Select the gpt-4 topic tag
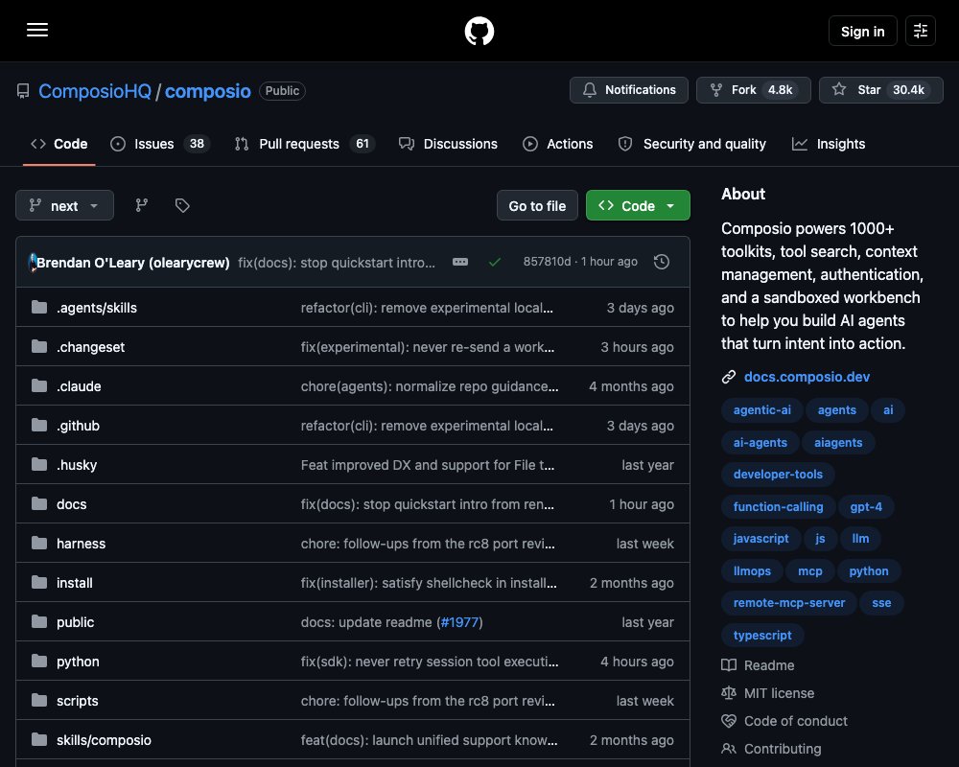 click(x=866, y=506)
